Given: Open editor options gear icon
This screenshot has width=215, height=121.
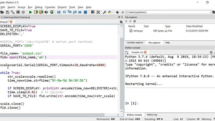Looking at the screenshot, I should pyautogui.click(x=121, y=22).
